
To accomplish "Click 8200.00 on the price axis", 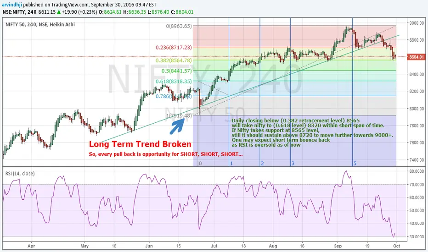I will pyautogui.click(x=416, y=91).
